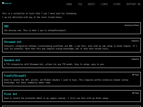Open the ABOUT page
The height and width of the screenshot is (107, 143).
(x=91, y=4)
